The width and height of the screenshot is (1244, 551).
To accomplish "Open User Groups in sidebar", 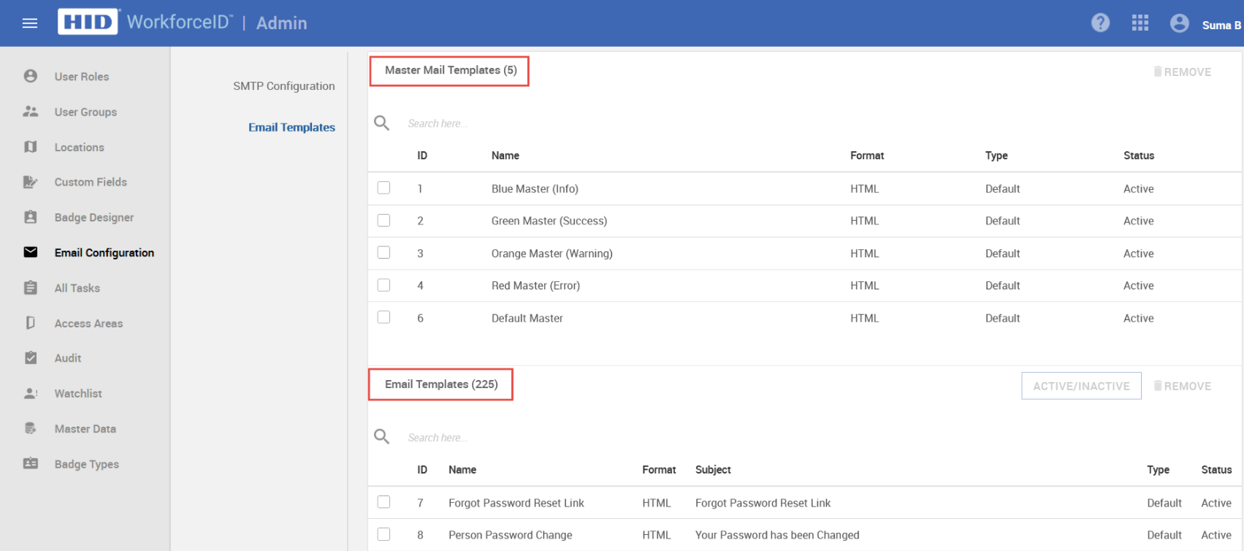I will (x=85, y=112).
